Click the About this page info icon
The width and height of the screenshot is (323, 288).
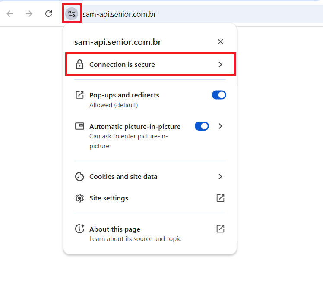[x=79, y=229]
